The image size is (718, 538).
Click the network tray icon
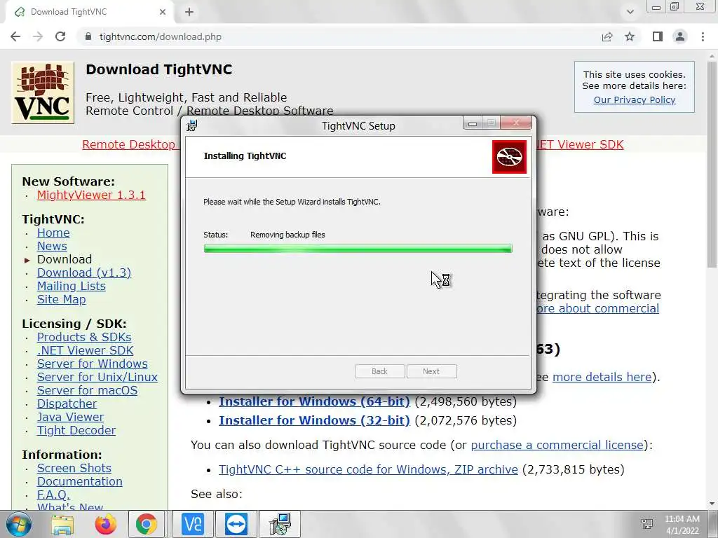tap(647, 524)
